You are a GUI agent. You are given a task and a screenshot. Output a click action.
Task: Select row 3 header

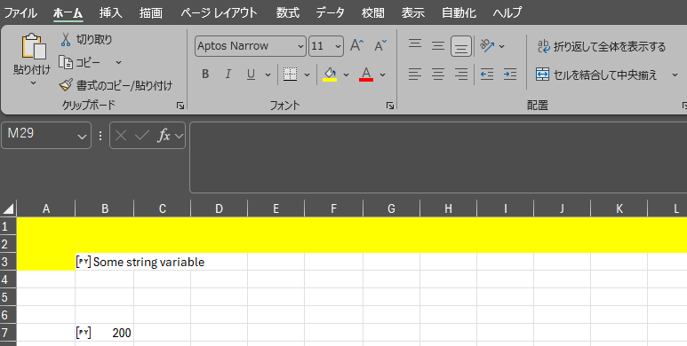pos(8,262)
